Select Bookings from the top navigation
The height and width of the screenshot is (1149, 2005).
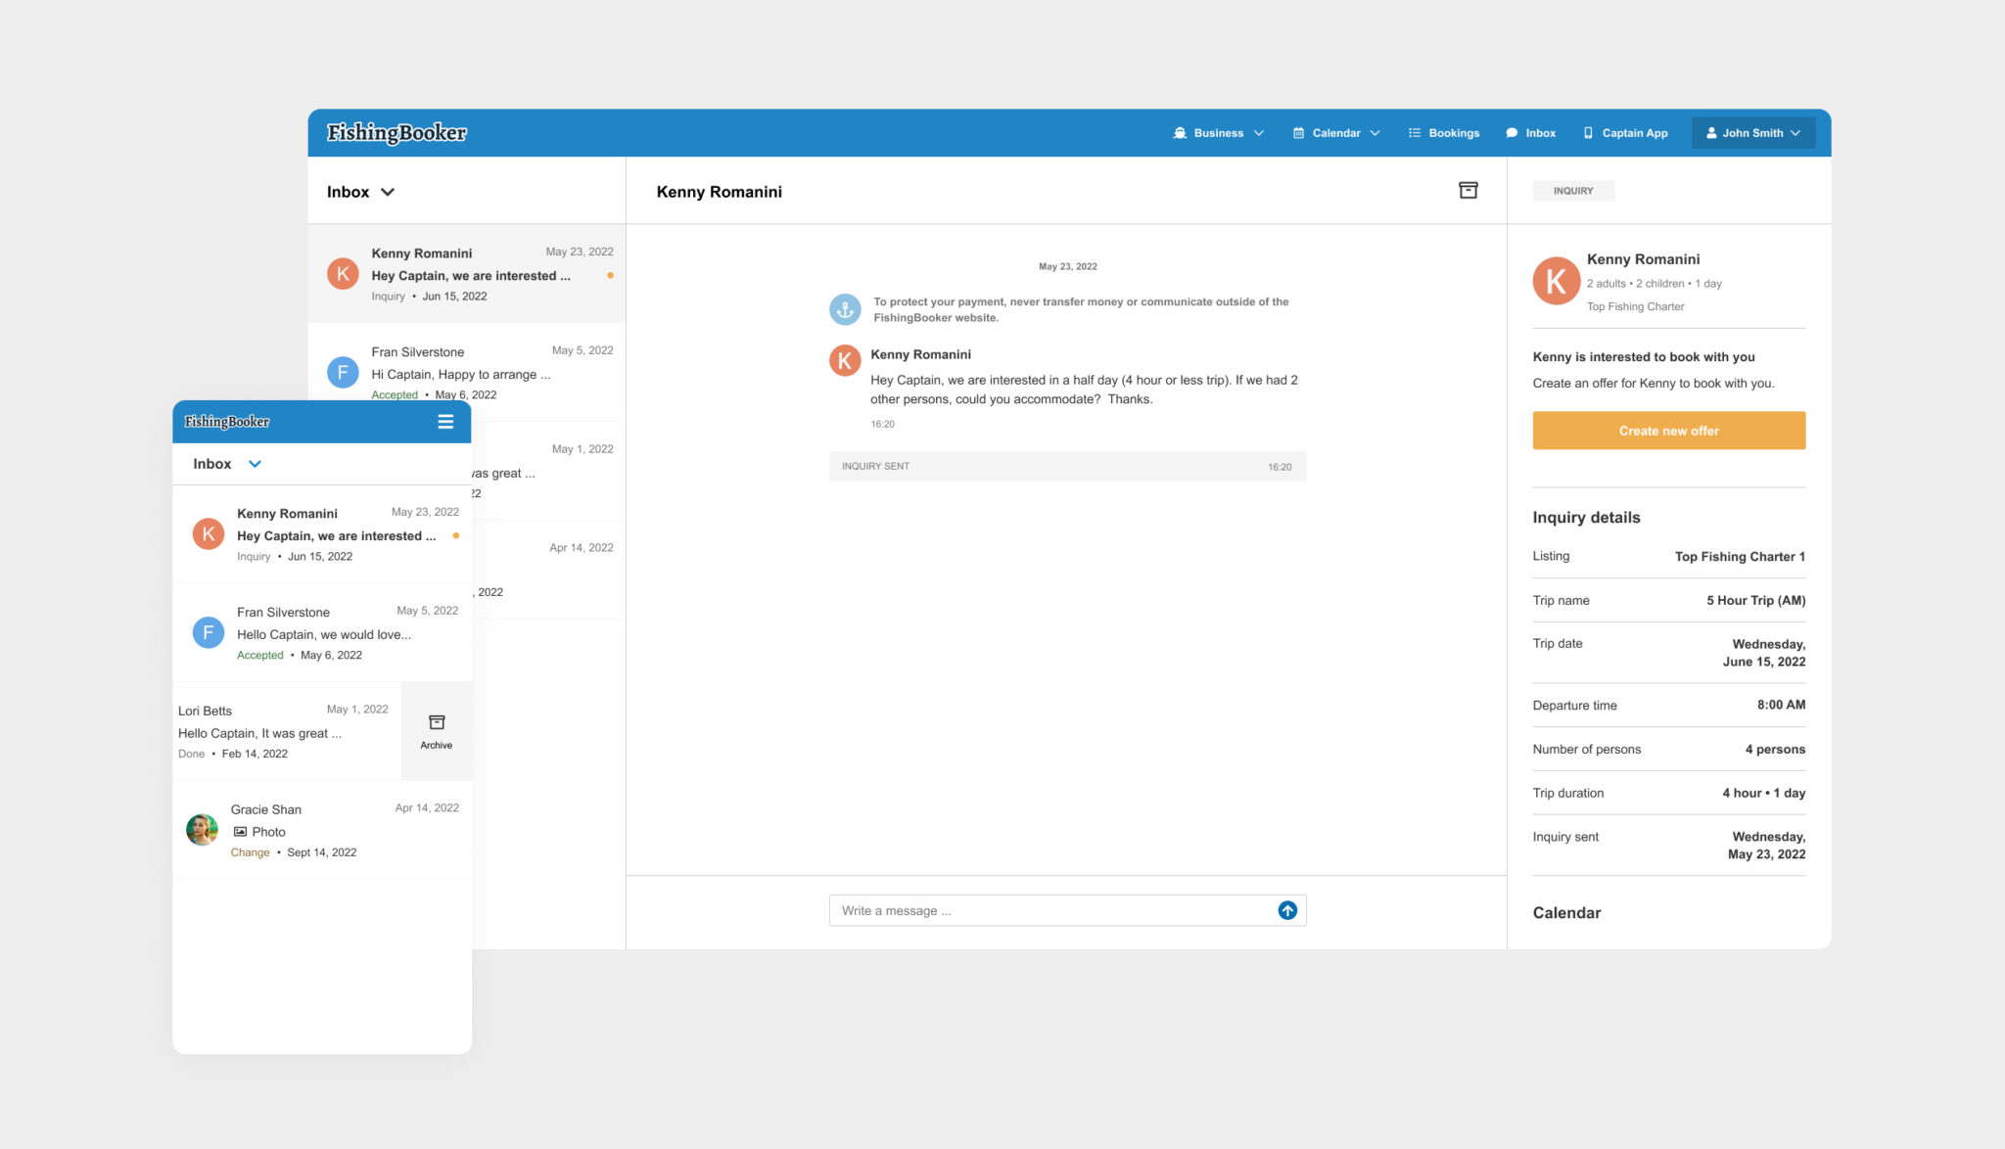pos(1453,132)
